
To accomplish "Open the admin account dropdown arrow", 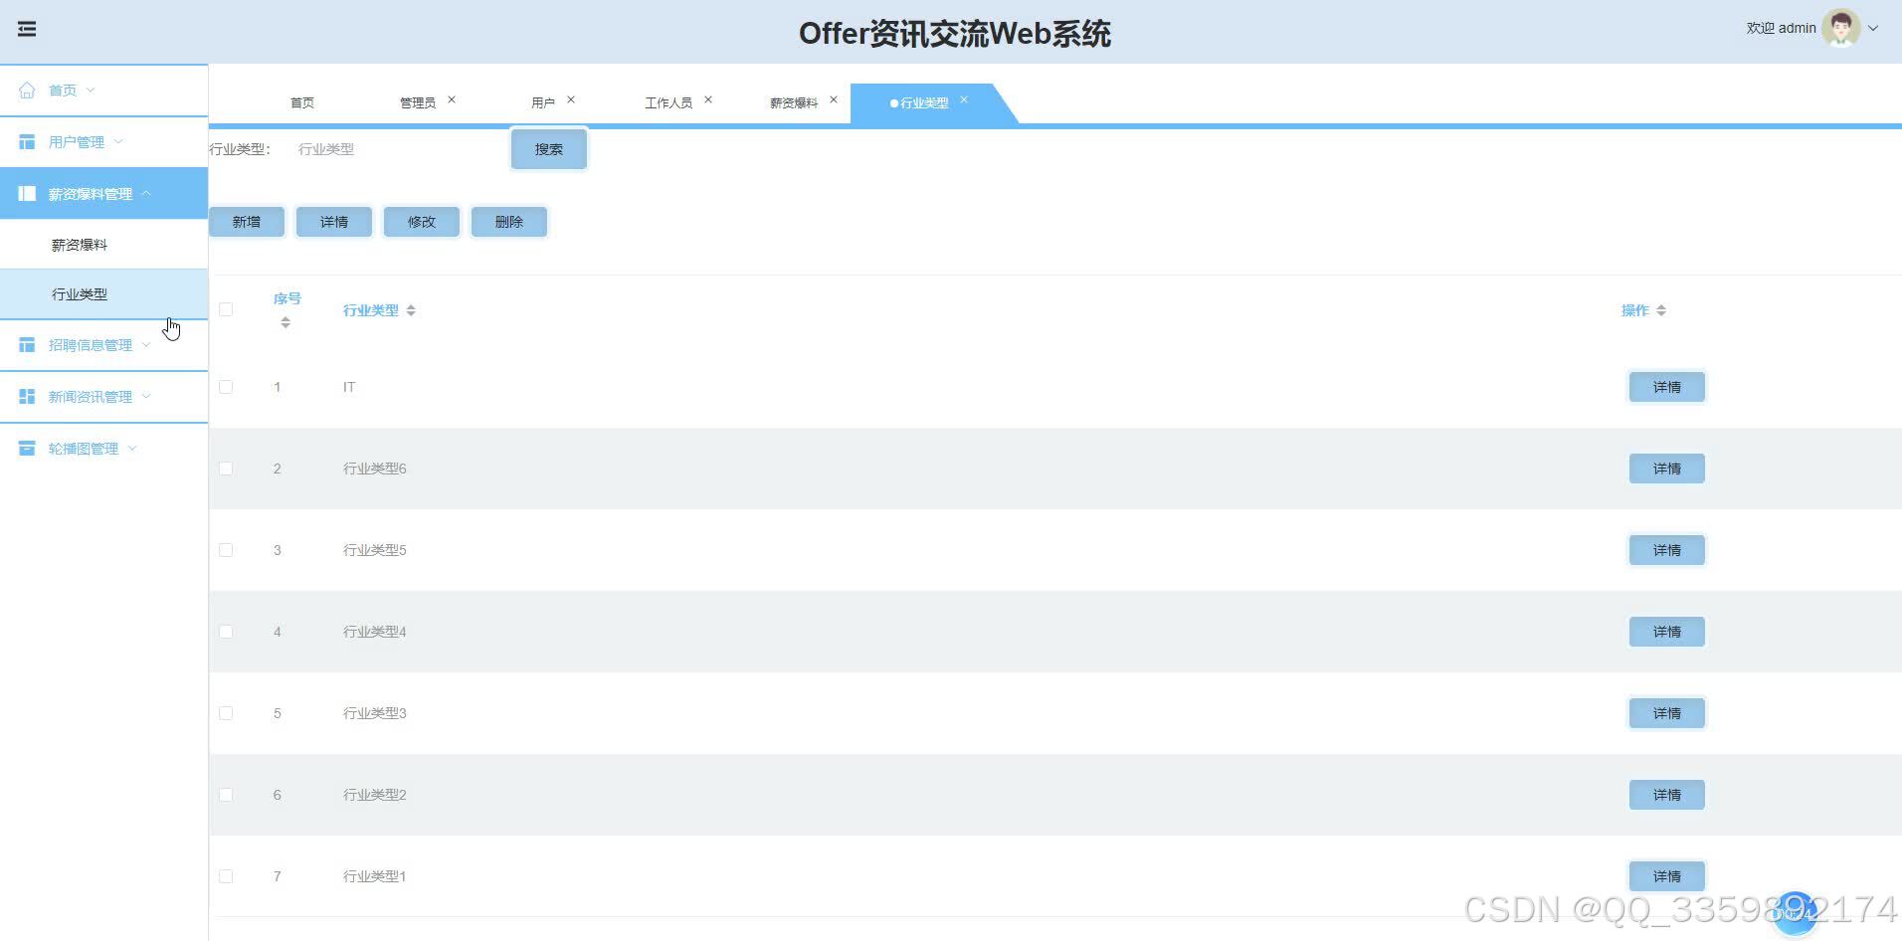I will pos(1874,28).
